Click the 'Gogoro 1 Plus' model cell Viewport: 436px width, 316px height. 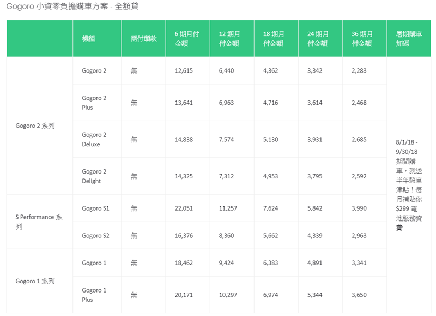pos(94,295)
